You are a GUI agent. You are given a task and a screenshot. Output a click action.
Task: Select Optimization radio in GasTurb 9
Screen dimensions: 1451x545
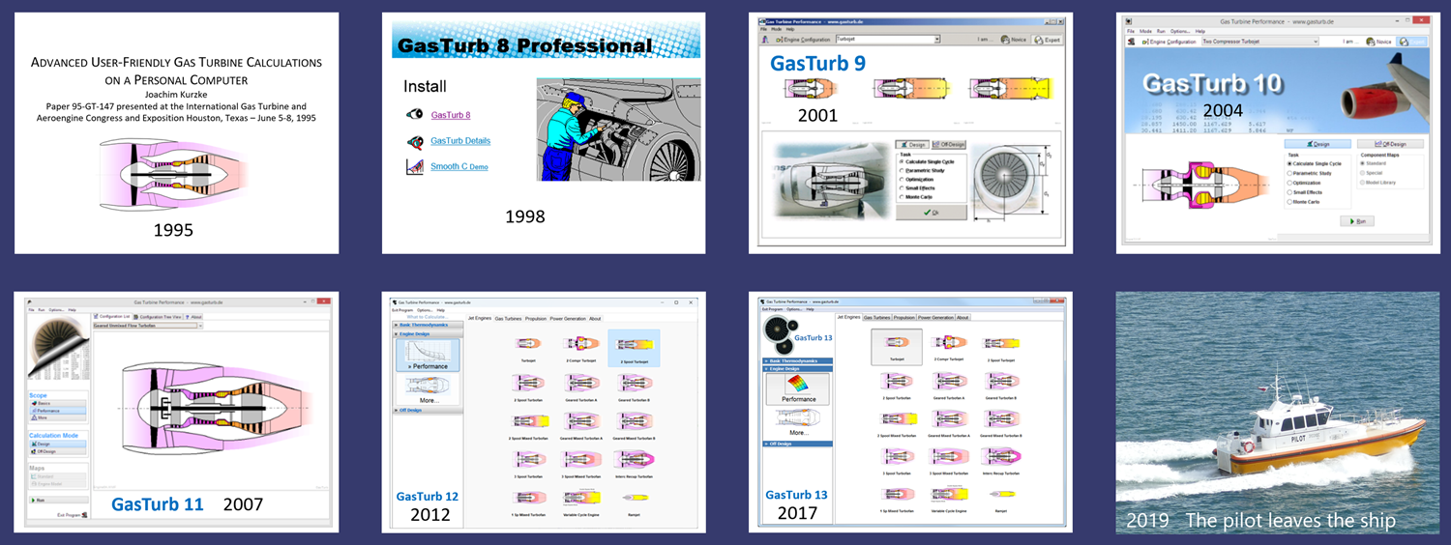917,180
